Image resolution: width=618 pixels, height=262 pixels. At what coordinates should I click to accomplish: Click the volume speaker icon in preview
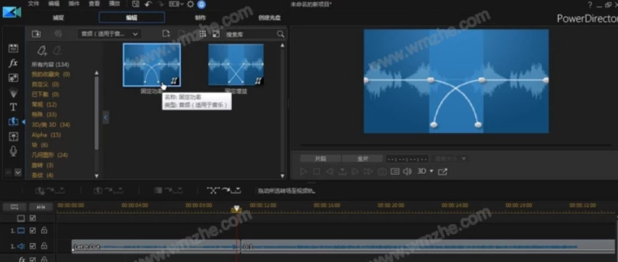point(407,172)
